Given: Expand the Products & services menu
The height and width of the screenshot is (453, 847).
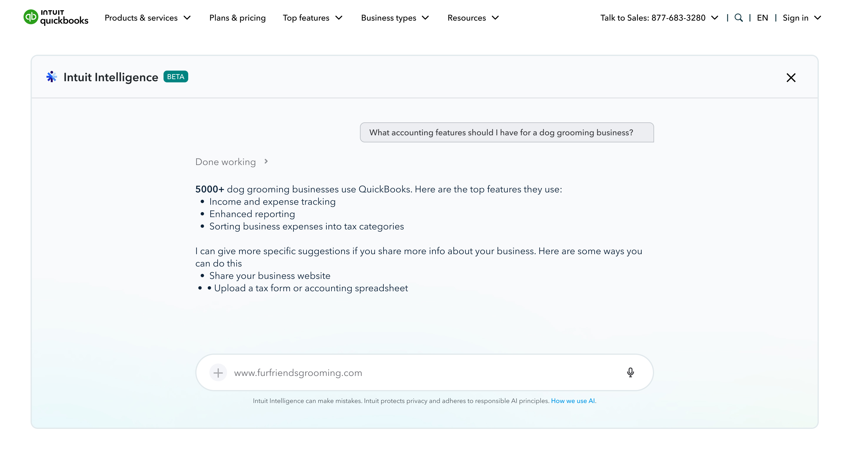Looking at the screenshot, I should (x=148, y=18).
